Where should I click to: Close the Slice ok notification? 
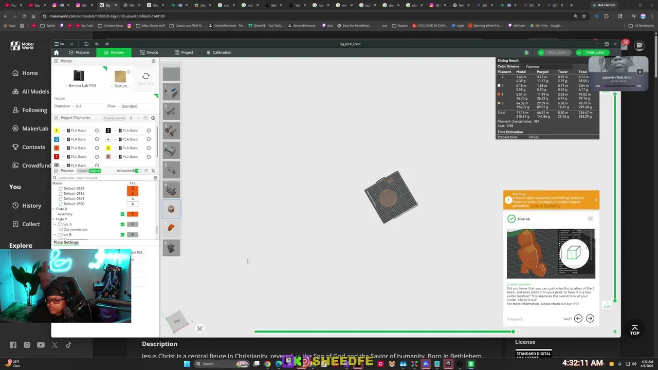coord(590,219)
